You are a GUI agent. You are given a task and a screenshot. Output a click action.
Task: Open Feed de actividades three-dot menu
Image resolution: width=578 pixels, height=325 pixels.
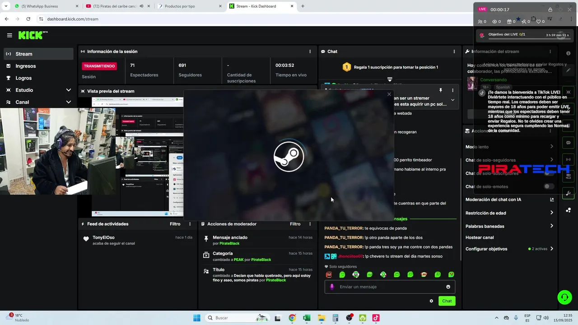(190, 224)
